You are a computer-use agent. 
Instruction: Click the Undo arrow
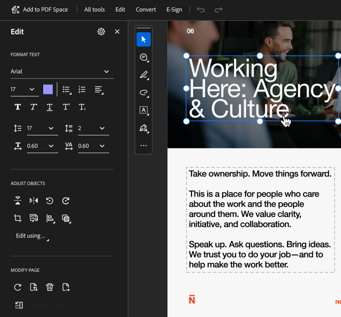coord(201,10)
